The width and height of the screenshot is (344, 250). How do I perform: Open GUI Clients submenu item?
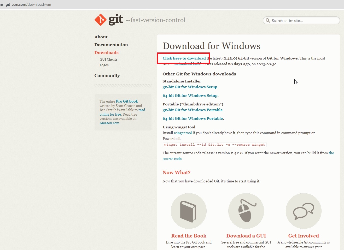pyautogui.click(x=108, y=59)
